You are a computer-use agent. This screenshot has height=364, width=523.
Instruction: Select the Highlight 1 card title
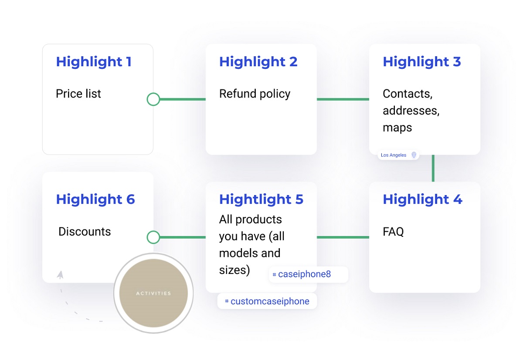94,62
